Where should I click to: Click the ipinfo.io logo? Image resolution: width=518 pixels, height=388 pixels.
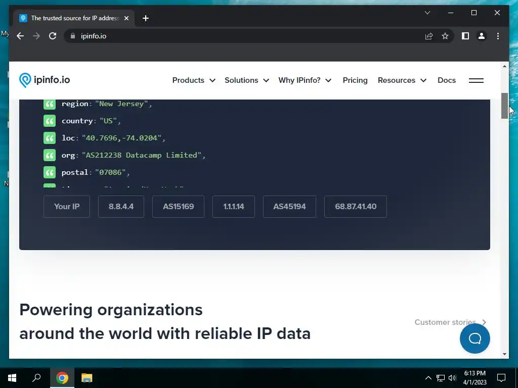tap(45, 80)
